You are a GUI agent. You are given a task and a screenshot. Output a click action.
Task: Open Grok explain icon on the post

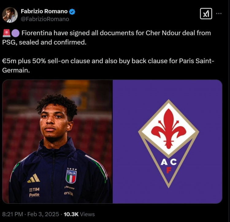(206, 13)
